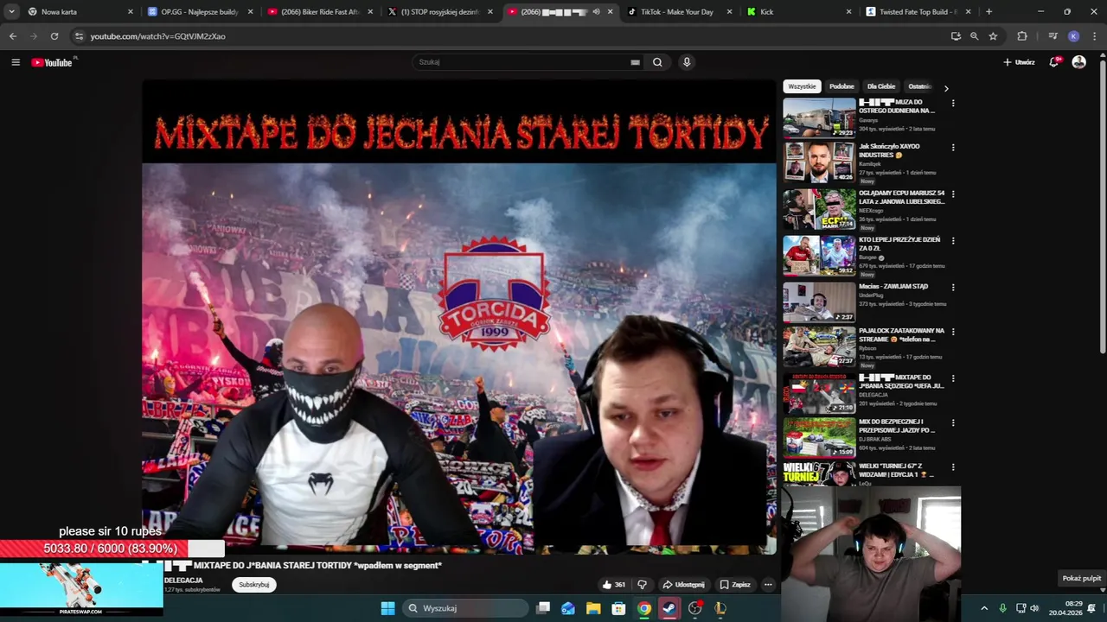Open the 'Macias - ZAWIJAM STĄD' thumbnail

819,303
